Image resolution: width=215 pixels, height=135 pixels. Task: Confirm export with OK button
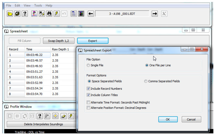tap(168, 119)
